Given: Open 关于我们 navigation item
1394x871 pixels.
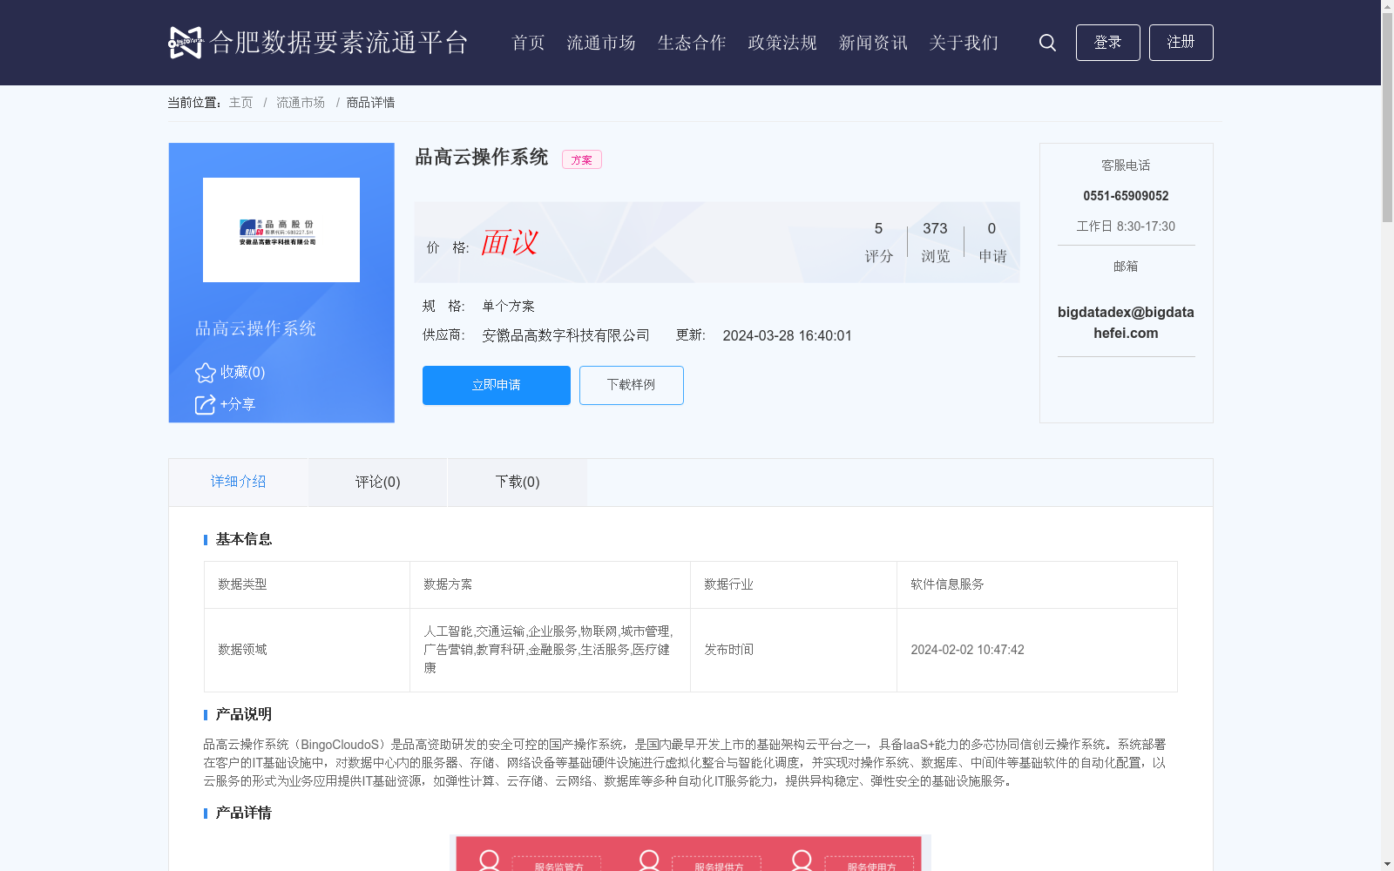Looking at the screenshot, I should 964,43.
